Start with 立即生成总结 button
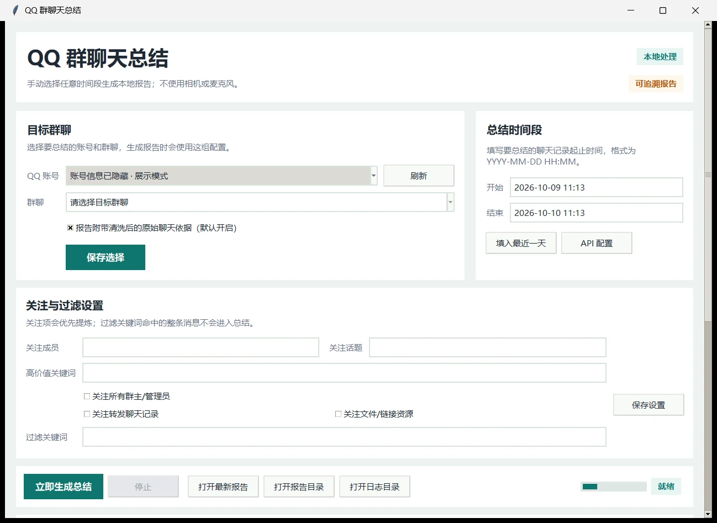The image size is (717, 523). click(x=64, y=487)
